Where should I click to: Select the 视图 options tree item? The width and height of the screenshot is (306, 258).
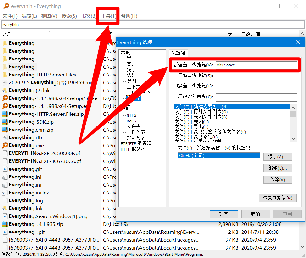131,81
